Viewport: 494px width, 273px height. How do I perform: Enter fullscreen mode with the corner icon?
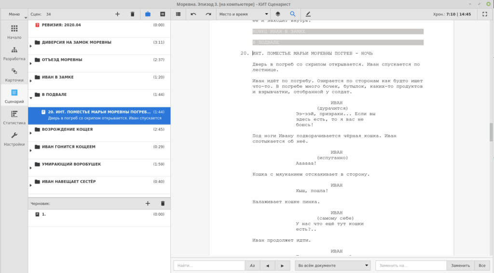(485, 14)
